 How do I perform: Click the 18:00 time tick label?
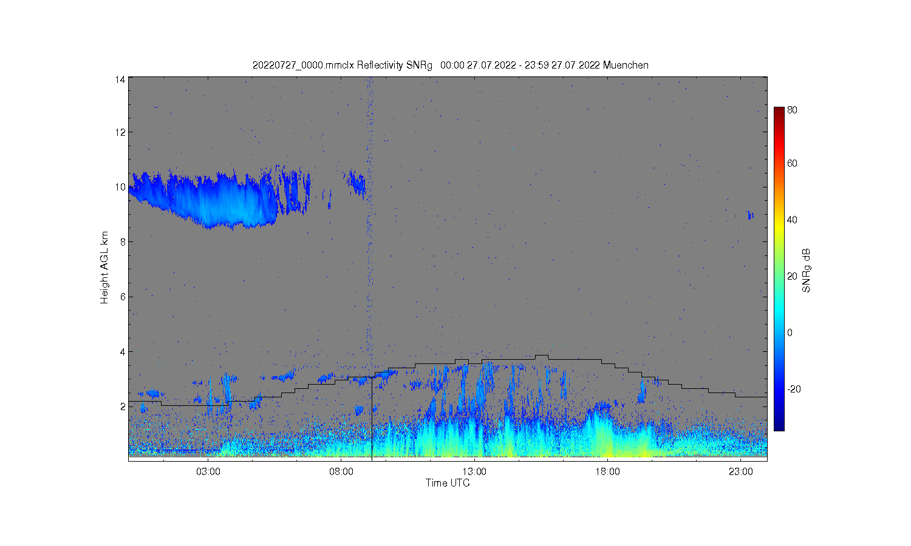607,472
